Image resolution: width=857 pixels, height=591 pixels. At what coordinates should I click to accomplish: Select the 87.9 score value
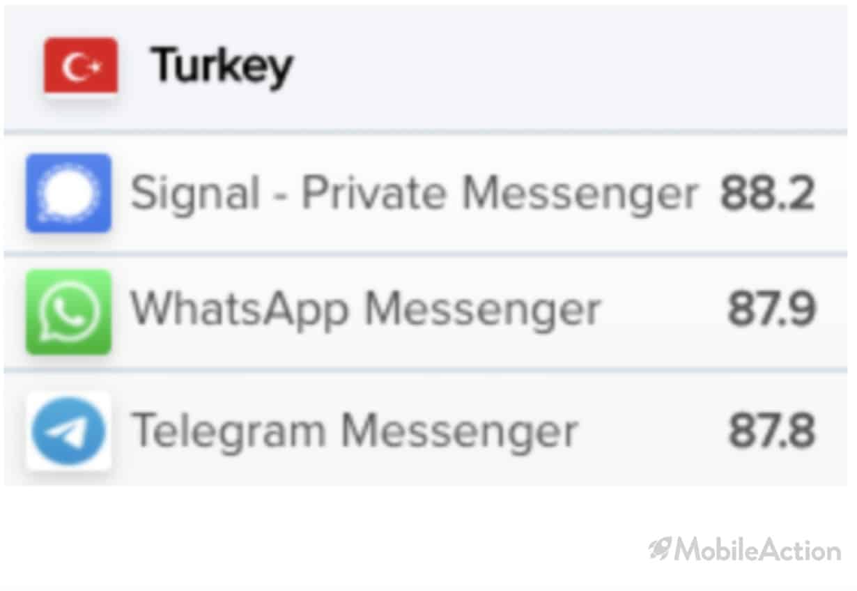tap(771, 309)
